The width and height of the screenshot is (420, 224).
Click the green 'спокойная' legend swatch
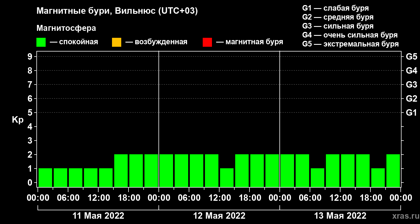pyautogui.click(x=41, y=42)
